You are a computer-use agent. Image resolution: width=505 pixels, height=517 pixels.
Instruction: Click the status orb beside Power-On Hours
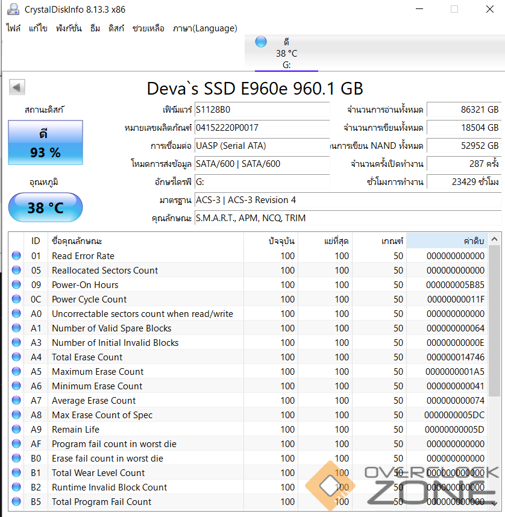(16, 285)
